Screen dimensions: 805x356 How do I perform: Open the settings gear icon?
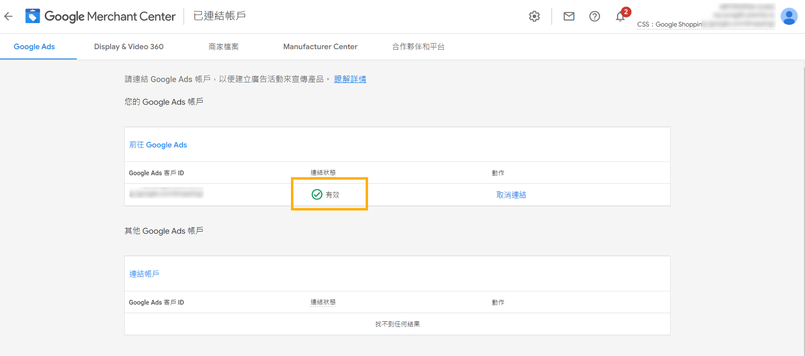(x=534, y=16)
